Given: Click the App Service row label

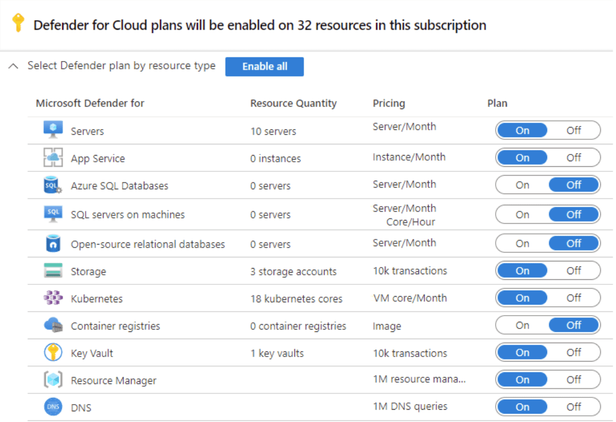Looking at the screenshot, I should point(98,159).
